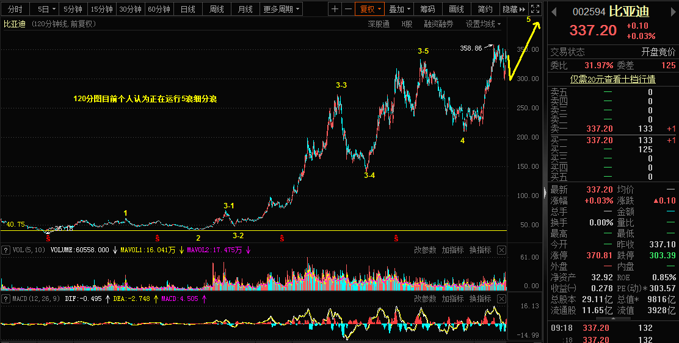Click the PE(动) value 303.57
Viewport: 679px width, 343px height.
[x=662, y=288]
